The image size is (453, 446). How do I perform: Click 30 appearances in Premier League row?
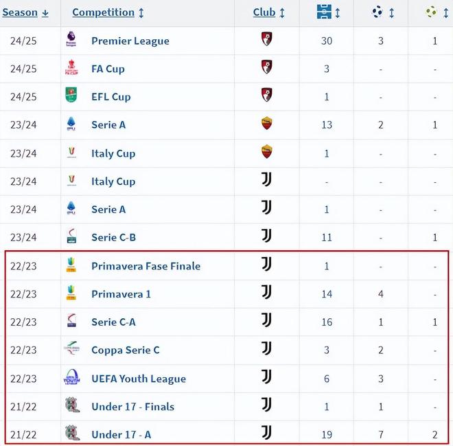click(x=327, y=41)
